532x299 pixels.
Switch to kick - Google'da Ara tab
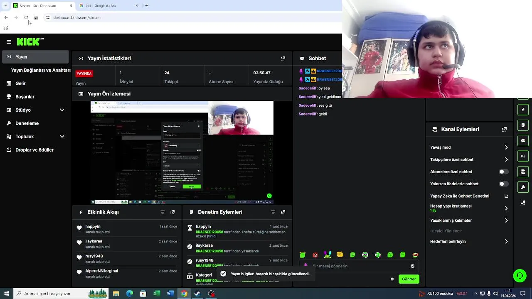(109, 6)
